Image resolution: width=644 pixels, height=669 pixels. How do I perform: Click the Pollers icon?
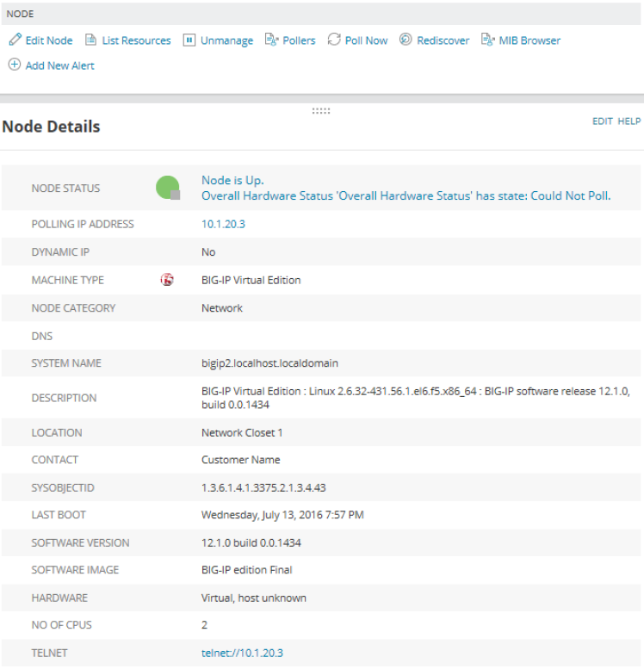(272, 40)
